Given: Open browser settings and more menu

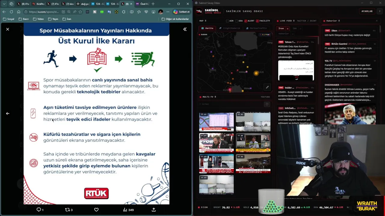Looking at the screenshot, I should coord(168,12).
